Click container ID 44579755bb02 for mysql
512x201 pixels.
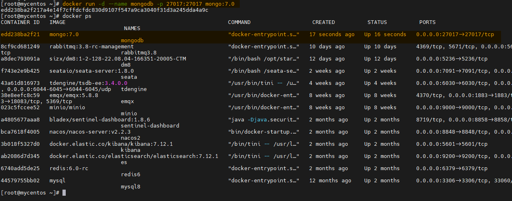(x=20, y=181)
